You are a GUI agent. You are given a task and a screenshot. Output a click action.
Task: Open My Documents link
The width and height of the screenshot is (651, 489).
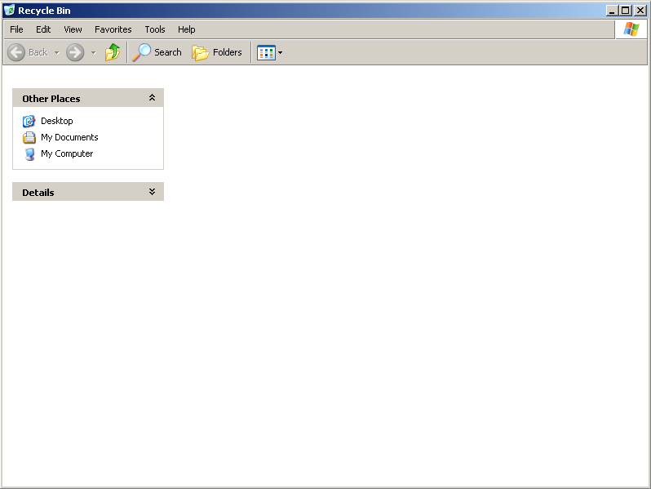(69, 137)
